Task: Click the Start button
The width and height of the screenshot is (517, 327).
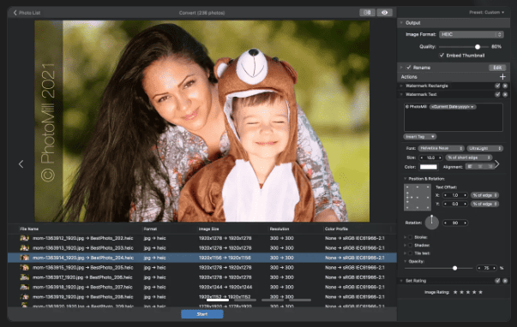Action: tap(202, 314)
